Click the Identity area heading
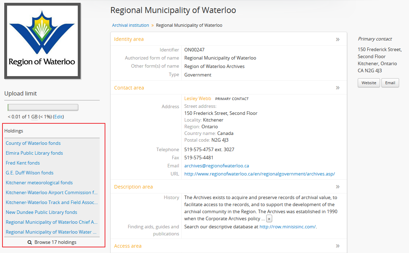 [x=129, y=39]
